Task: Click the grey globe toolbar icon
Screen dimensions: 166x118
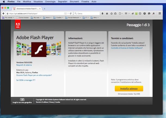Action: [120, 13]
